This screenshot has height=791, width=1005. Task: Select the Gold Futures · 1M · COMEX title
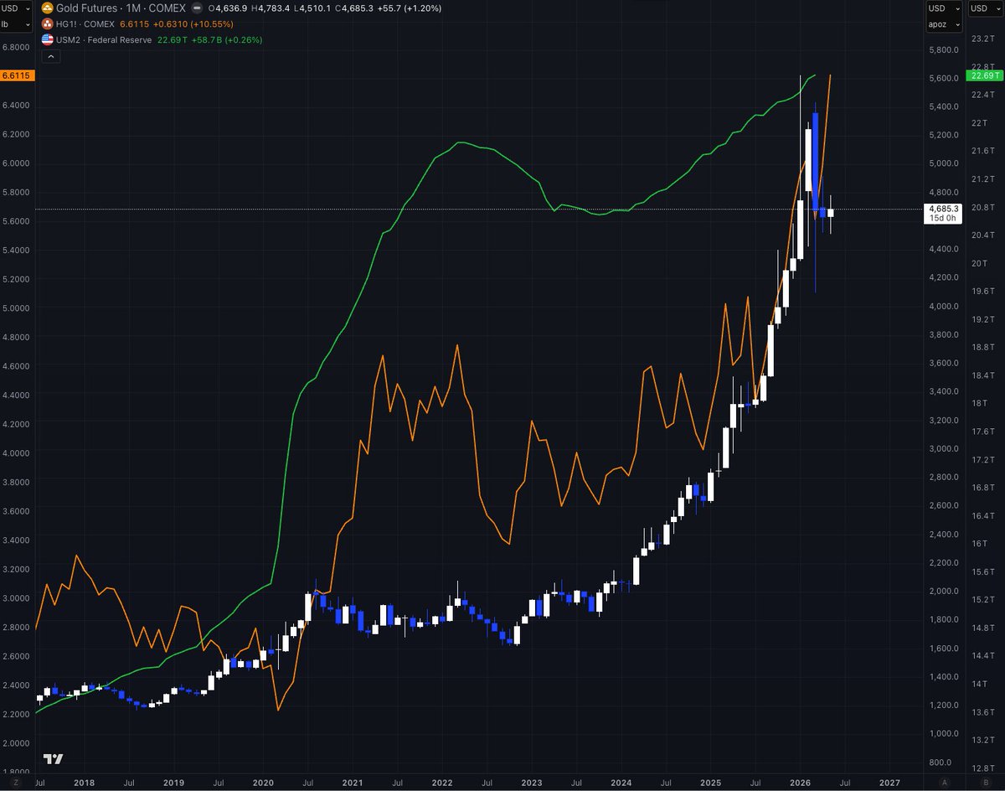coord(121,8)
